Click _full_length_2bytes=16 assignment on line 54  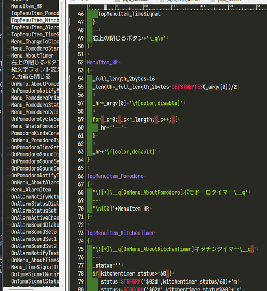(124, 79)
